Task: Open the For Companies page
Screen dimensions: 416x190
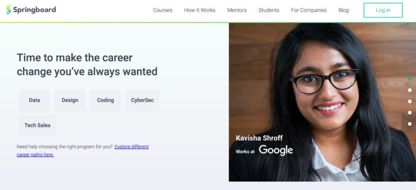Action: pyautogui.click(x=309, y=10)
